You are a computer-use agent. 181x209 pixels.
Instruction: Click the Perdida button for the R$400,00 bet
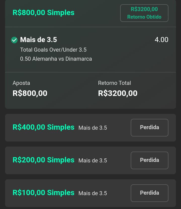149,128
